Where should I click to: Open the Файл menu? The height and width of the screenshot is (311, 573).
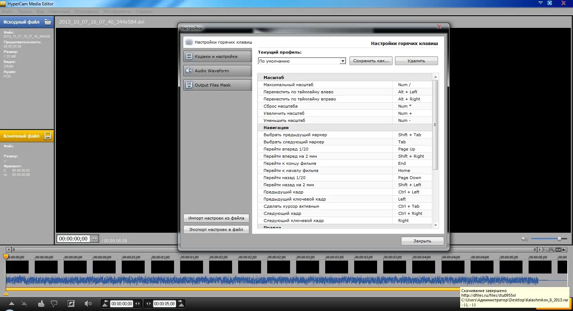point(7,11)
